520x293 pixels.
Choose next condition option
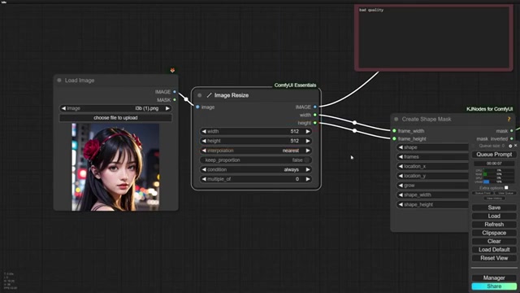coord(308,170)
